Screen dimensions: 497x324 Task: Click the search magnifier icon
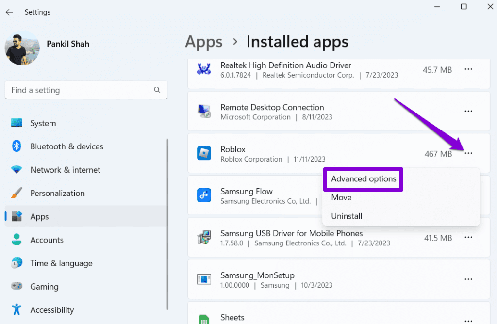[157, 90]
